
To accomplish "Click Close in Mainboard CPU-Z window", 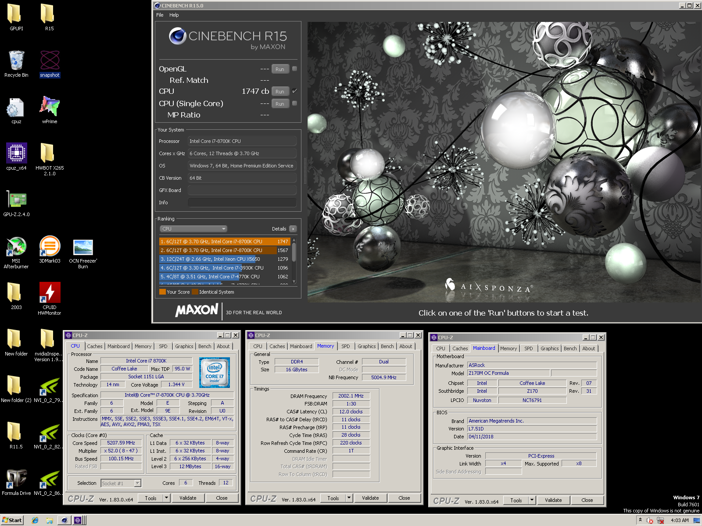I will (587, 500).
